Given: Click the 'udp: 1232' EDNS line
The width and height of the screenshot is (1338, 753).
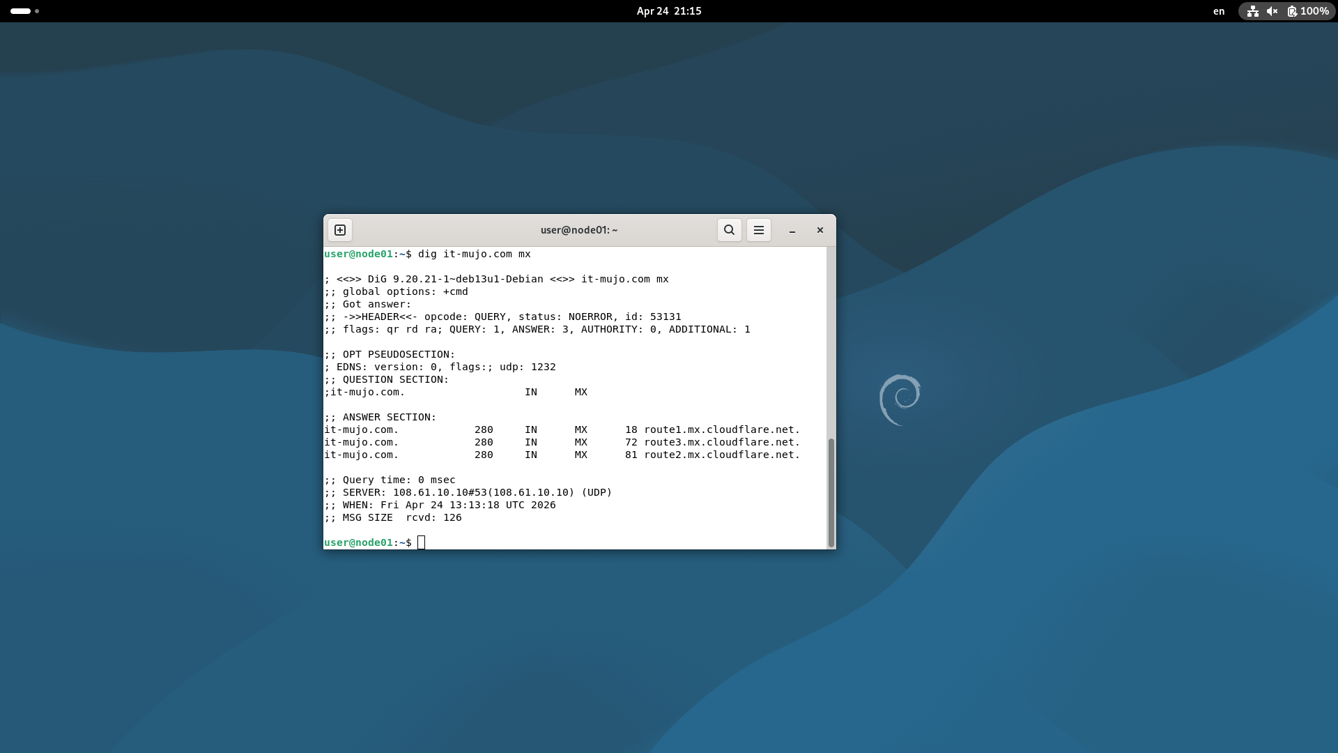Looking at the screenshot, I should (x=440, y=367).
